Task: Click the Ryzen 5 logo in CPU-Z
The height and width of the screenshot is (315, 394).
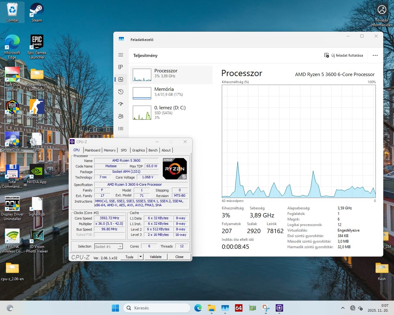Action: coord(175,168)
